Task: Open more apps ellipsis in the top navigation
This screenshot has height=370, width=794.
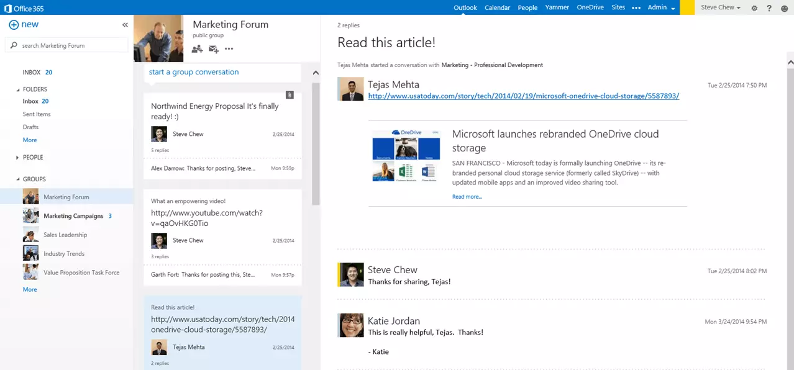Action: [636, 8]
